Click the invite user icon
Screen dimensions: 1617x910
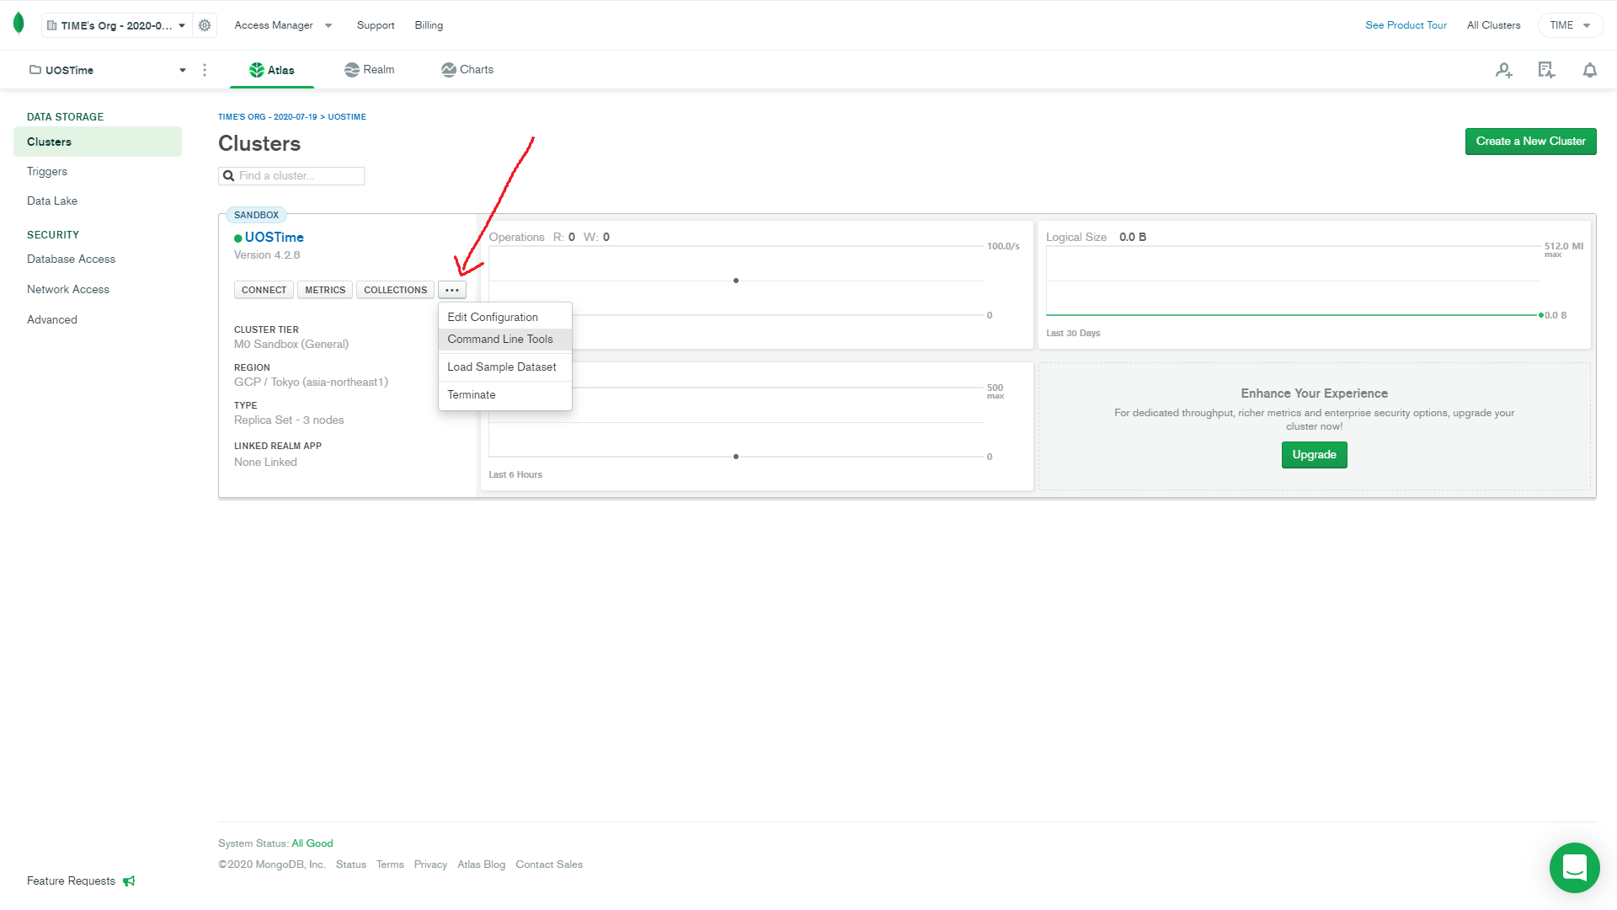point(1503,70)
